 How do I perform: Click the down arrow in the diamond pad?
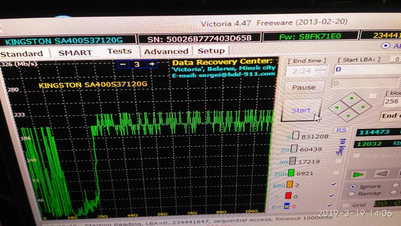point(348,116)
